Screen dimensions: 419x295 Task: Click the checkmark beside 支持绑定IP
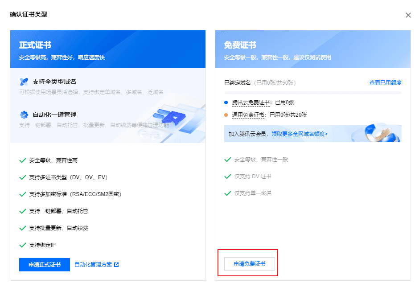(23, 245)
